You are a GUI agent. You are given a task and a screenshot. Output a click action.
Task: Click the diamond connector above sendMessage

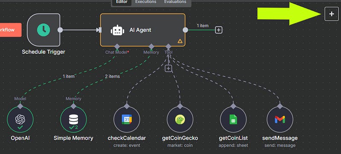280,106
